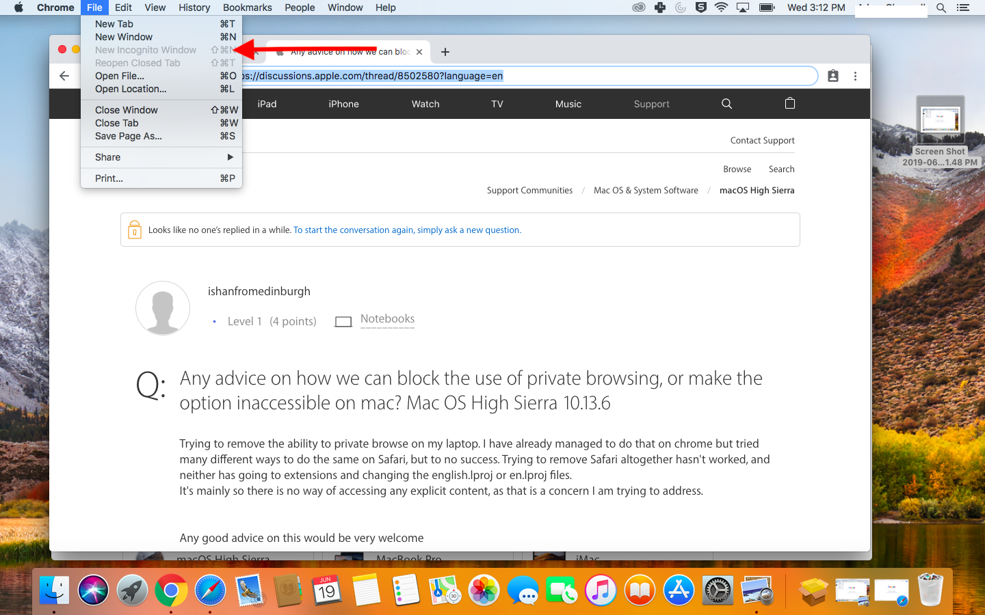
Task: Open the History menu
Action: pyautogui.click(x=194, y=8)
